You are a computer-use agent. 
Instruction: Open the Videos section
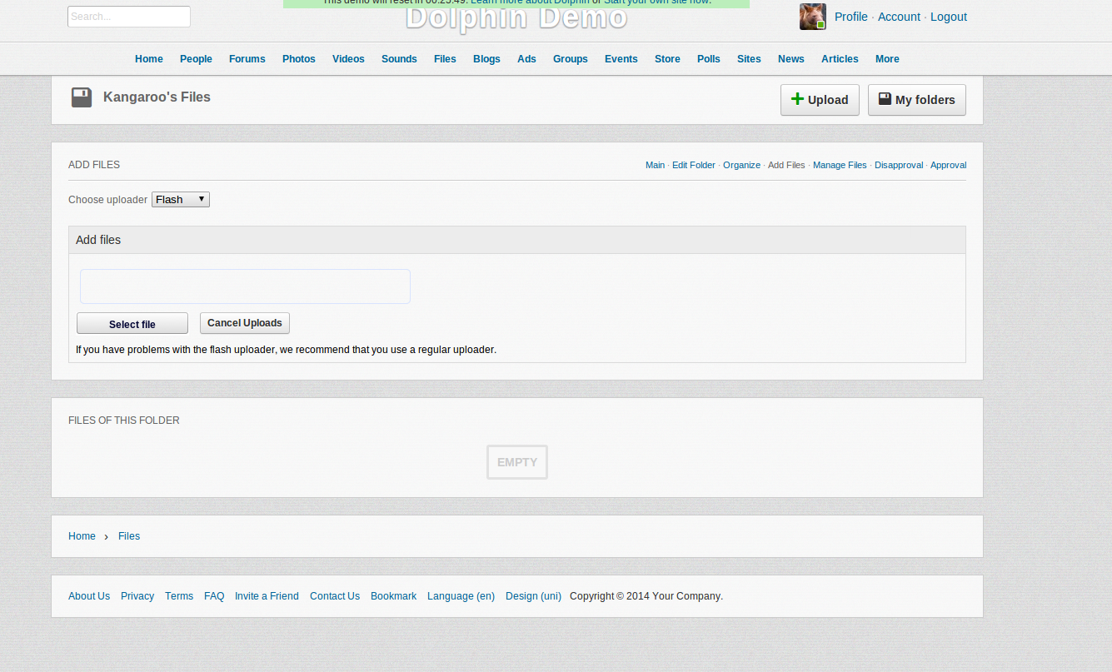(348, 59)
